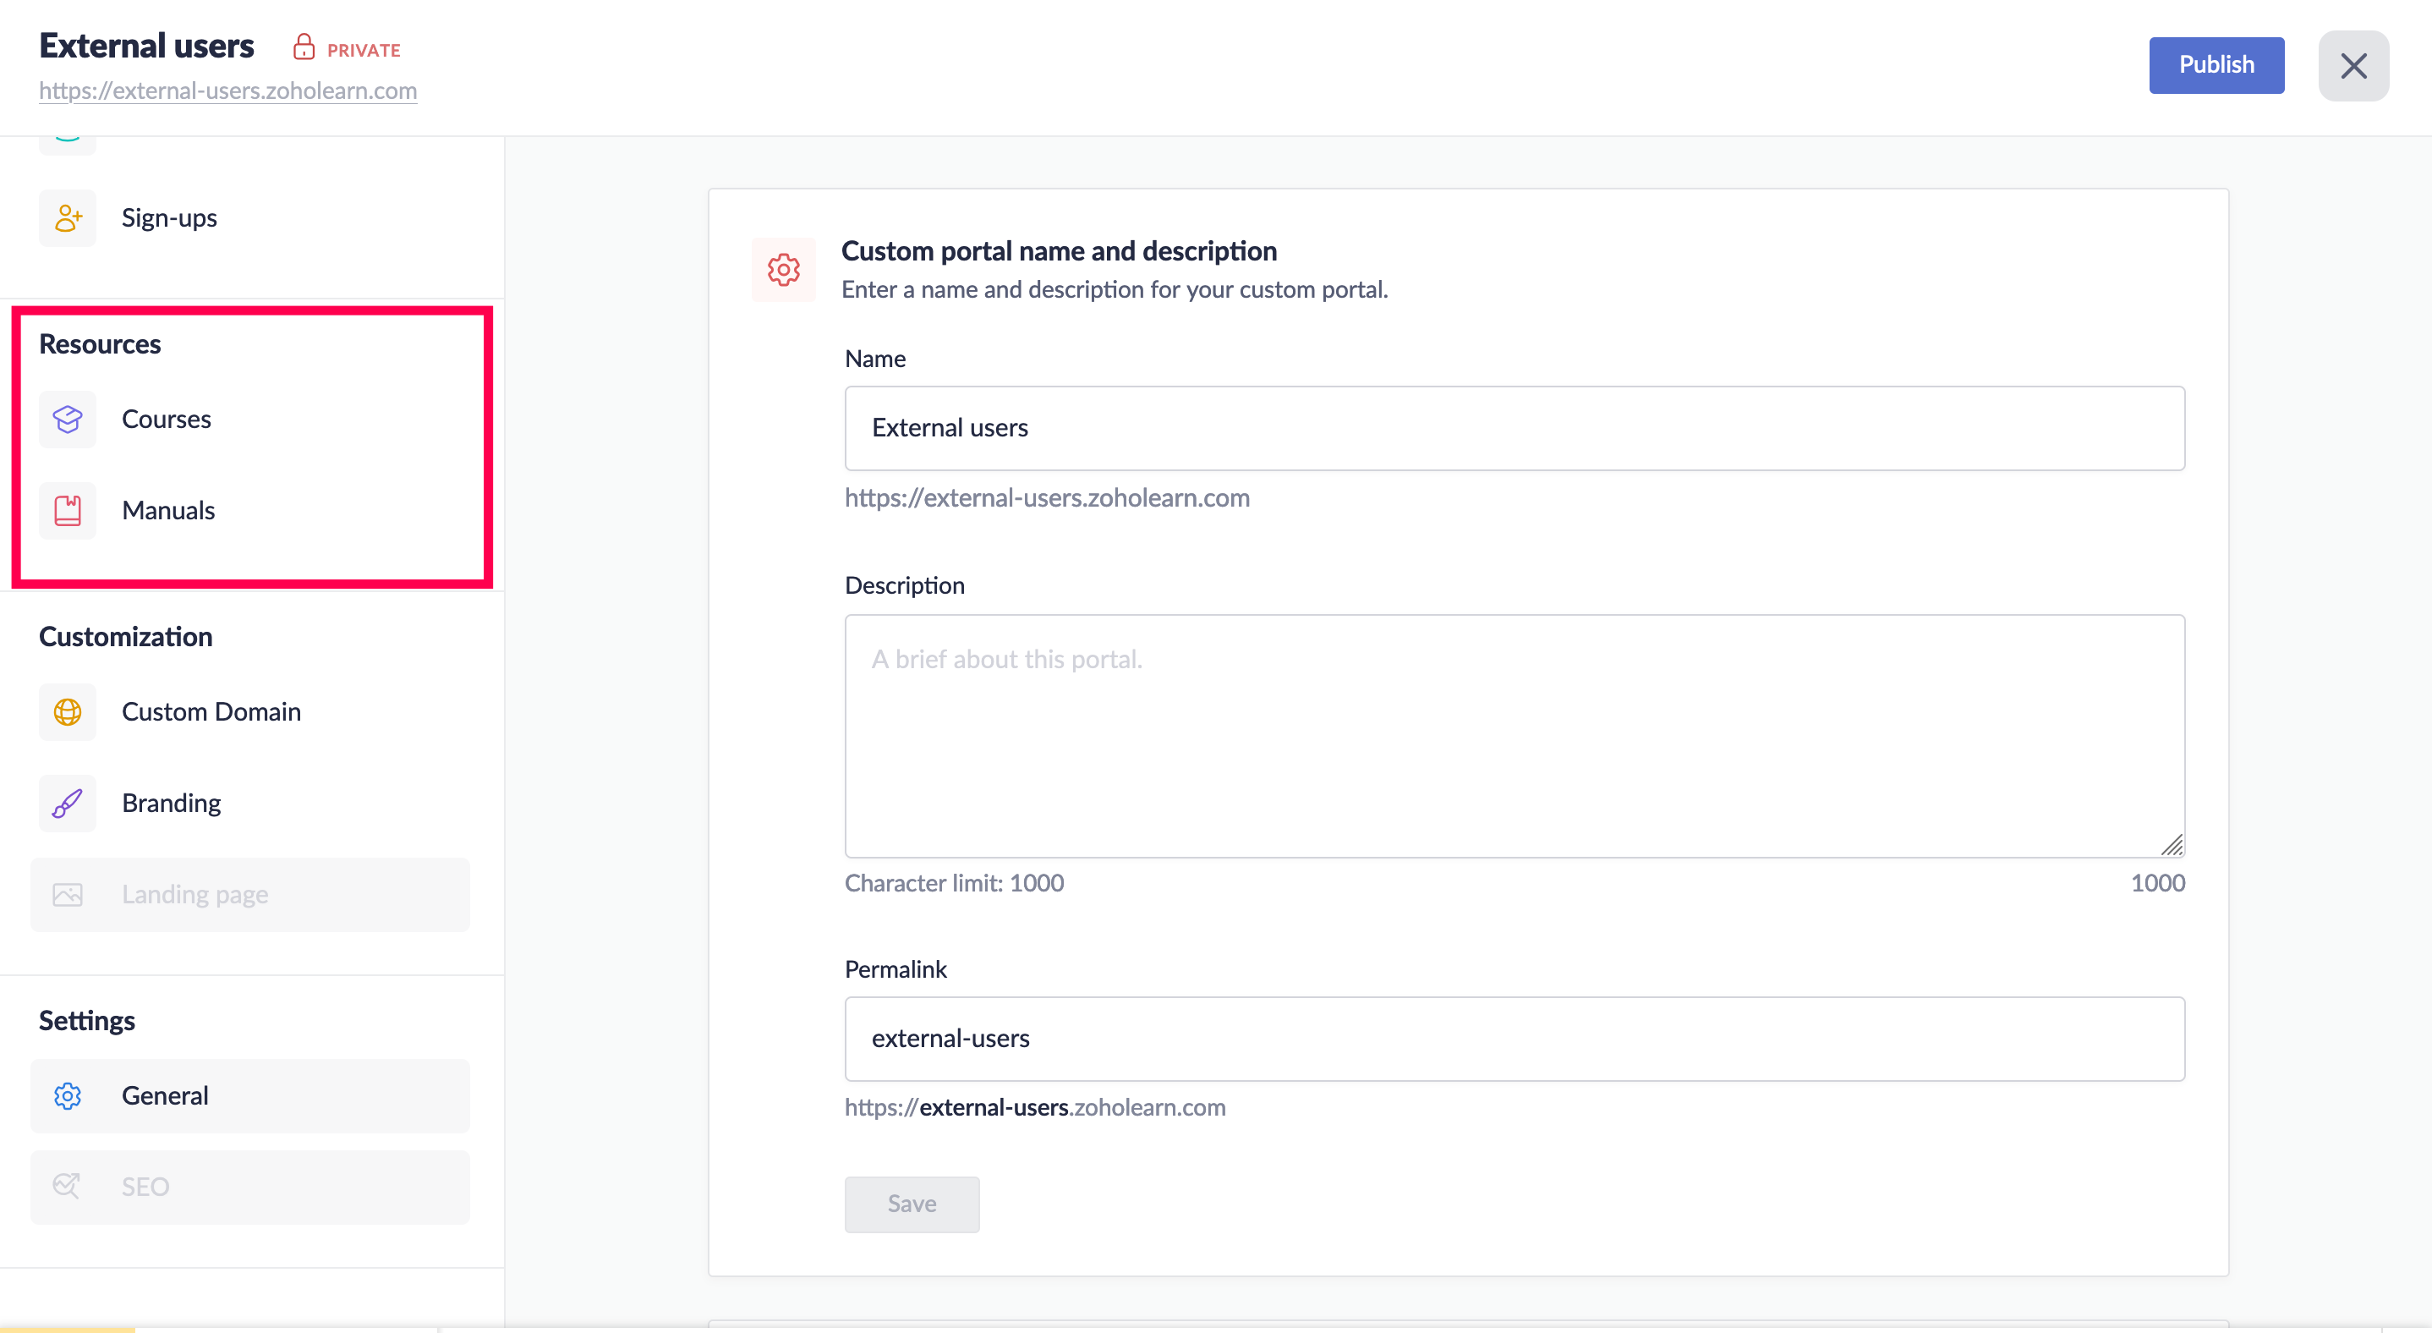Click the red gear icon beside portal heading

[783, 270]
